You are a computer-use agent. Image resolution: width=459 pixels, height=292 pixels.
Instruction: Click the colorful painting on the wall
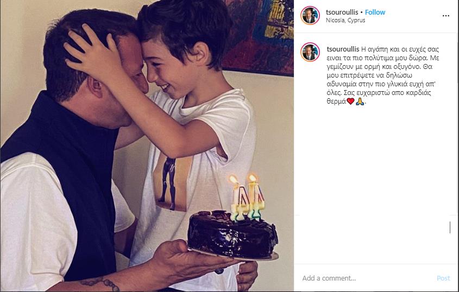coord(259,36)
